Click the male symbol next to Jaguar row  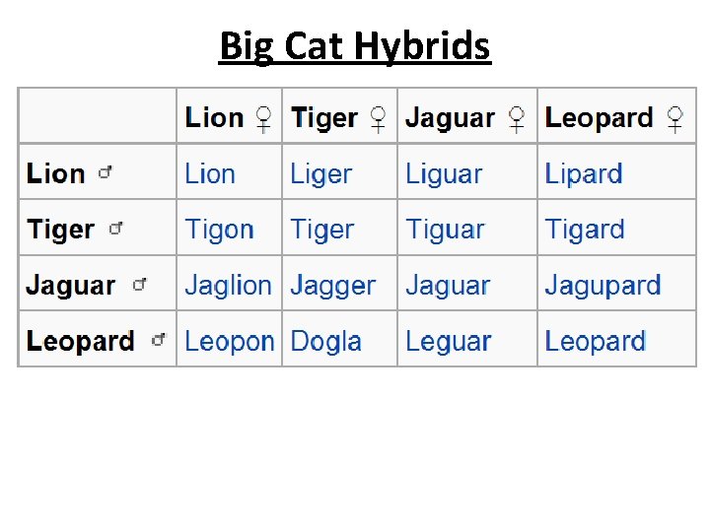coord(139,284)
